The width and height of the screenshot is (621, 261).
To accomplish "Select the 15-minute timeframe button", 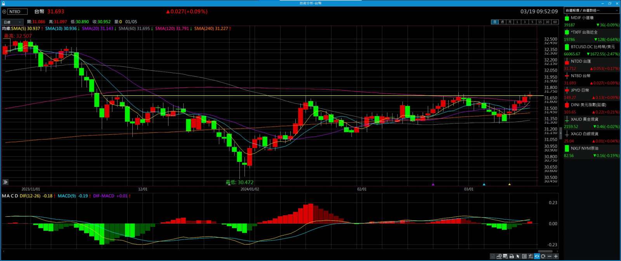I will 539,22.
